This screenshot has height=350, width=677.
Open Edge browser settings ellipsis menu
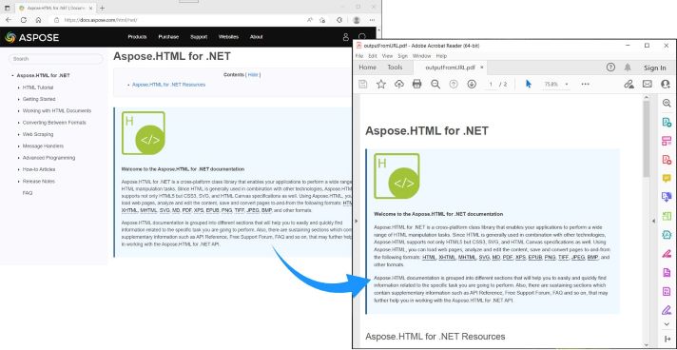click(x=372, y=20)
